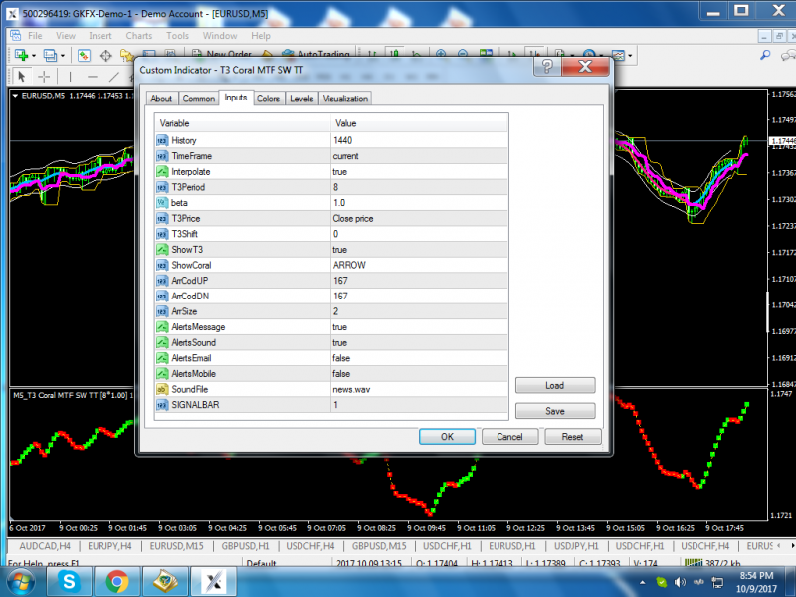Switch to the Visualization tab
Screen dimensions: 796x597
[345, 99]
